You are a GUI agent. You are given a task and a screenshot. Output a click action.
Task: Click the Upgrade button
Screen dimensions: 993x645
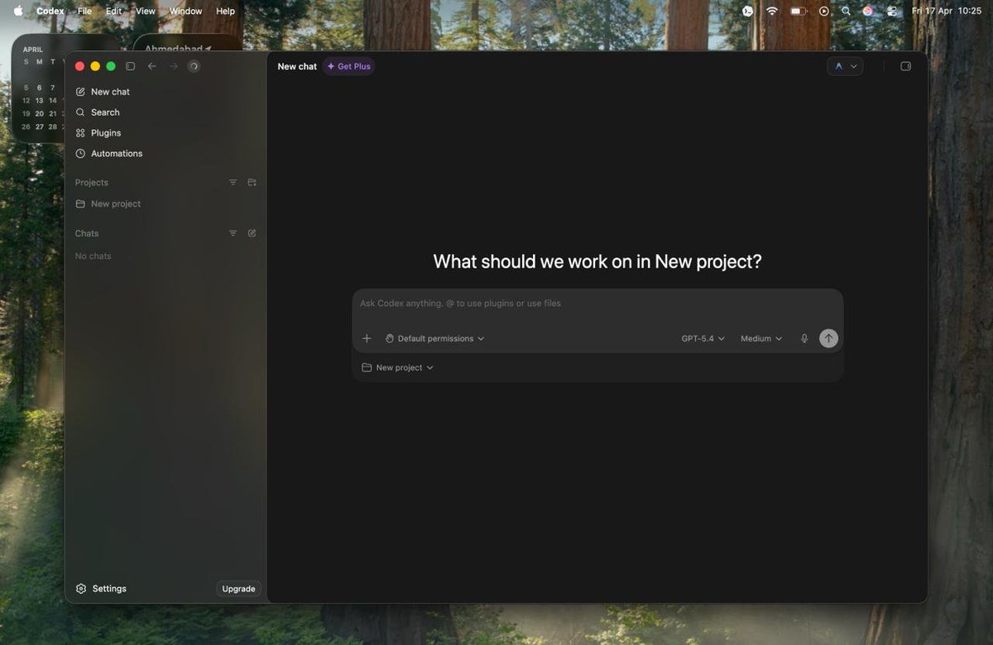(238, 589)
